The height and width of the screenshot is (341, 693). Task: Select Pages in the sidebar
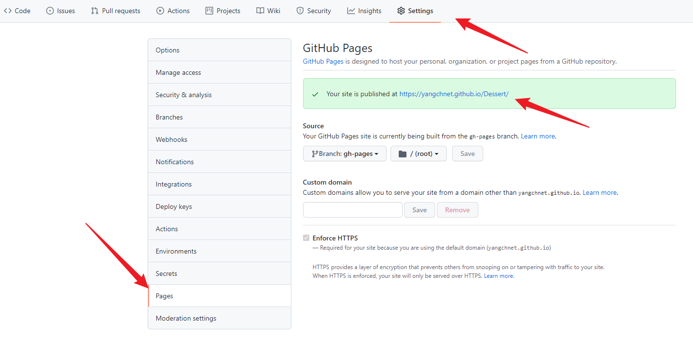pyautogui.click(x=220, y=296)
